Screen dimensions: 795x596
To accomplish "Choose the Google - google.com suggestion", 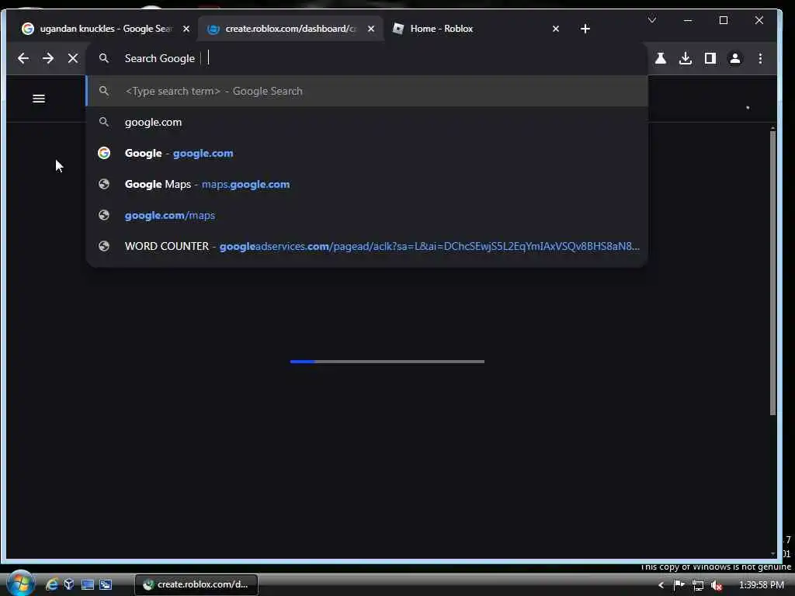I will click(367, 153).
